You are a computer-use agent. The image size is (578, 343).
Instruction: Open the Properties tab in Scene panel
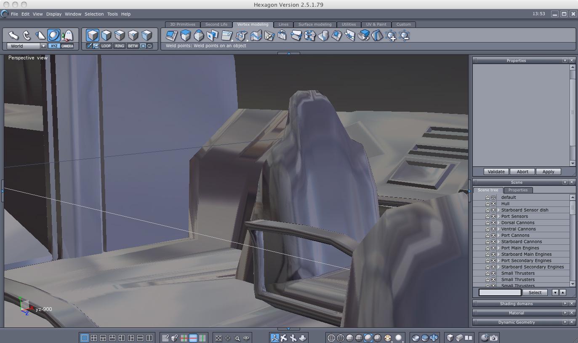[518, 190]
